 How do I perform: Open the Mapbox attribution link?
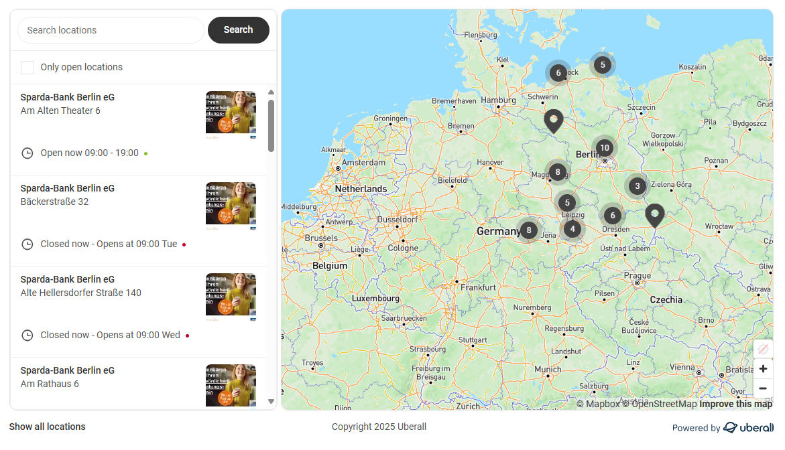point(598,404)
